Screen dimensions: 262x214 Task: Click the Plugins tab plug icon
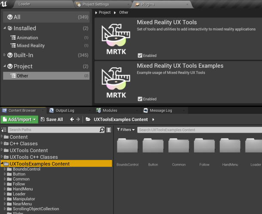137,4
